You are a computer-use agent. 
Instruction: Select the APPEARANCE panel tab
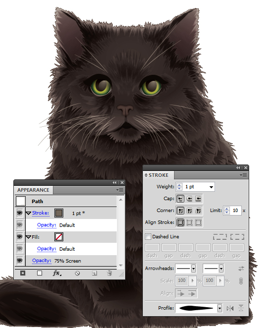pyautogui.click(x=34, y=190)
